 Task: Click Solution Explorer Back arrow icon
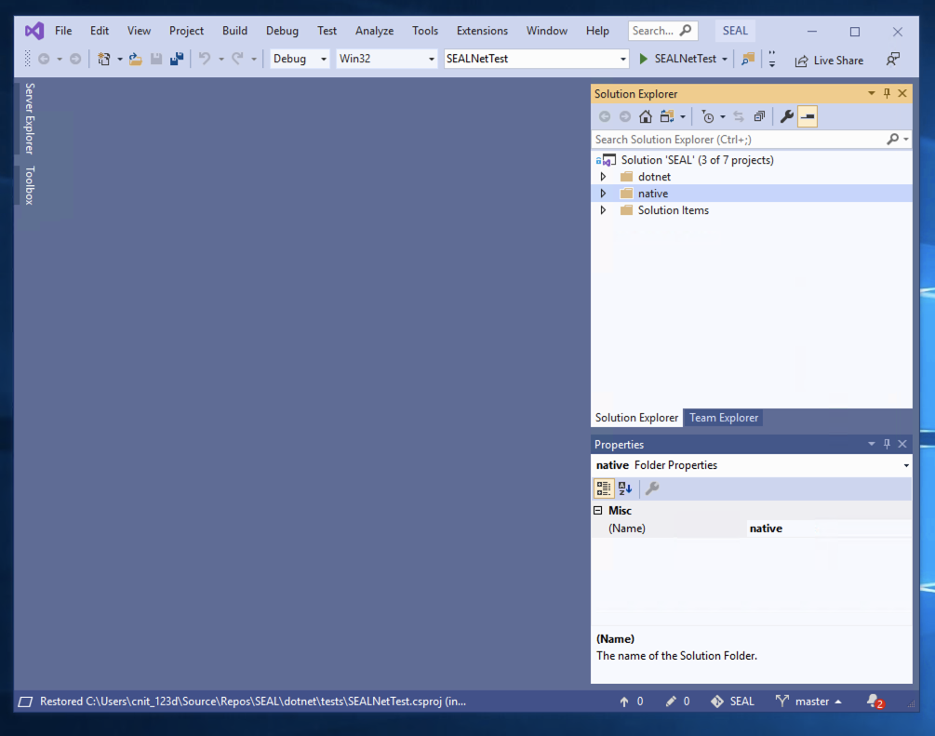(x=605, y=116)
